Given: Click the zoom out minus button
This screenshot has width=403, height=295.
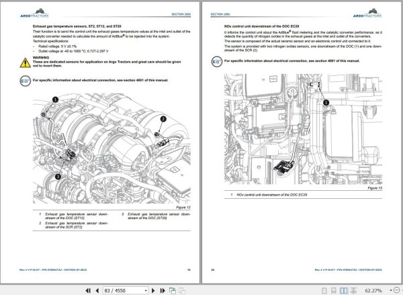Looking at the screenshot, I should click(x=397, y=290).
